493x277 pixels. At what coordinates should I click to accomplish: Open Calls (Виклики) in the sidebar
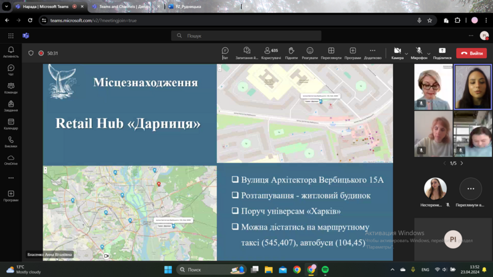10,142
